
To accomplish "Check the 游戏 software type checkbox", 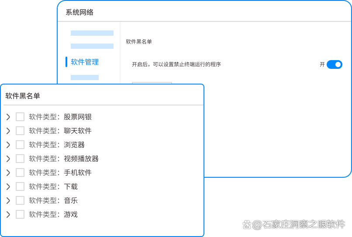I will click(20, 214).
